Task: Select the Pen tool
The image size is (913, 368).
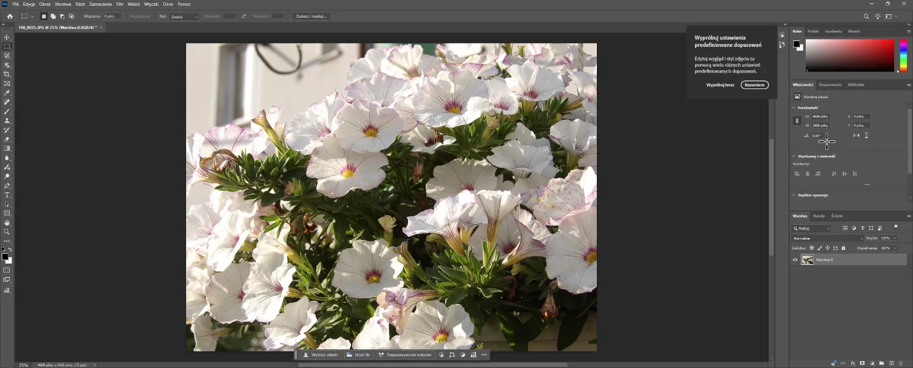Action: pyautogui.click(x=7, y=186)
